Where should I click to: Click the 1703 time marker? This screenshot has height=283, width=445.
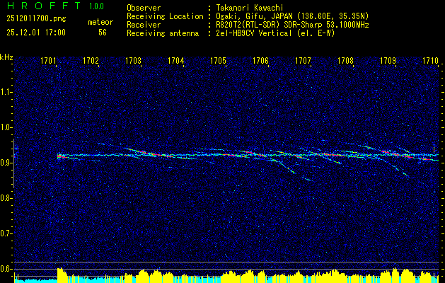click(133, 61)
